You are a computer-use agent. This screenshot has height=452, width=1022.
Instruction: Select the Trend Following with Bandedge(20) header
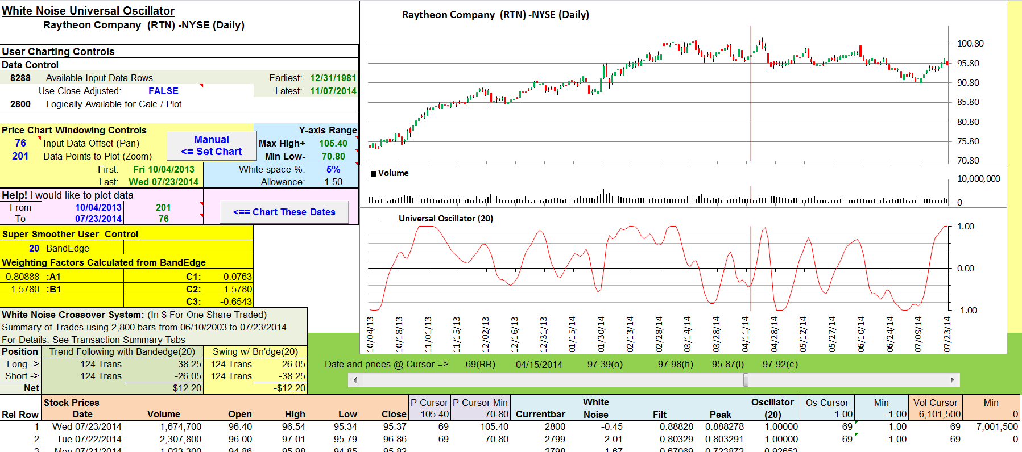122,351
